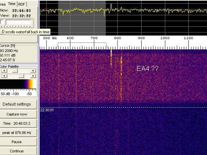Click the 800 Hz mark on frequency scale

[118, 38]
